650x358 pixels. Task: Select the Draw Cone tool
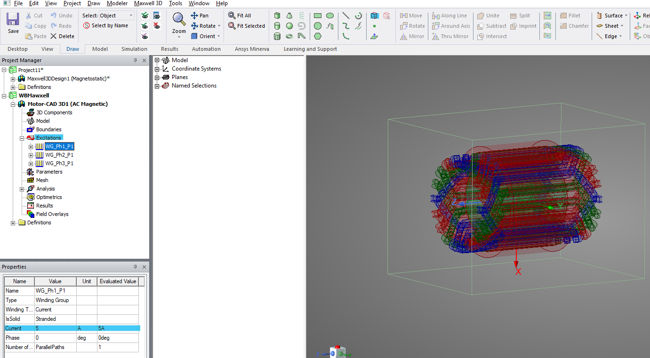289,16
